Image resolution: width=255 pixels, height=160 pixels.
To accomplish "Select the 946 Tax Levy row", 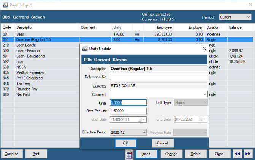I will coord(40,83).
